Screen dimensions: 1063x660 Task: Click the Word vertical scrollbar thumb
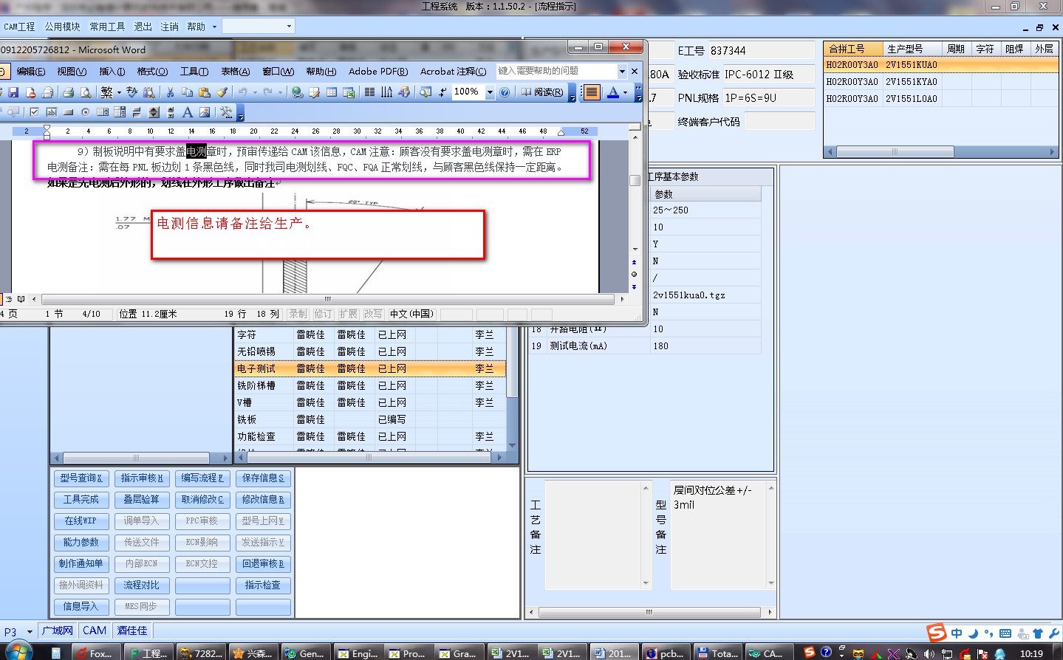(x=635, y=180)
